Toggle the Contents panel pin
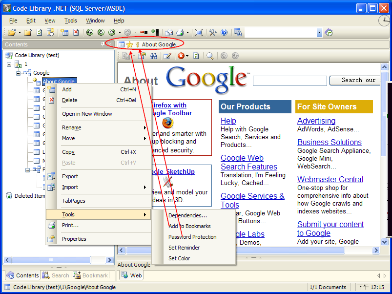Viewport: 392px width, 294px height. pos(103,44)
